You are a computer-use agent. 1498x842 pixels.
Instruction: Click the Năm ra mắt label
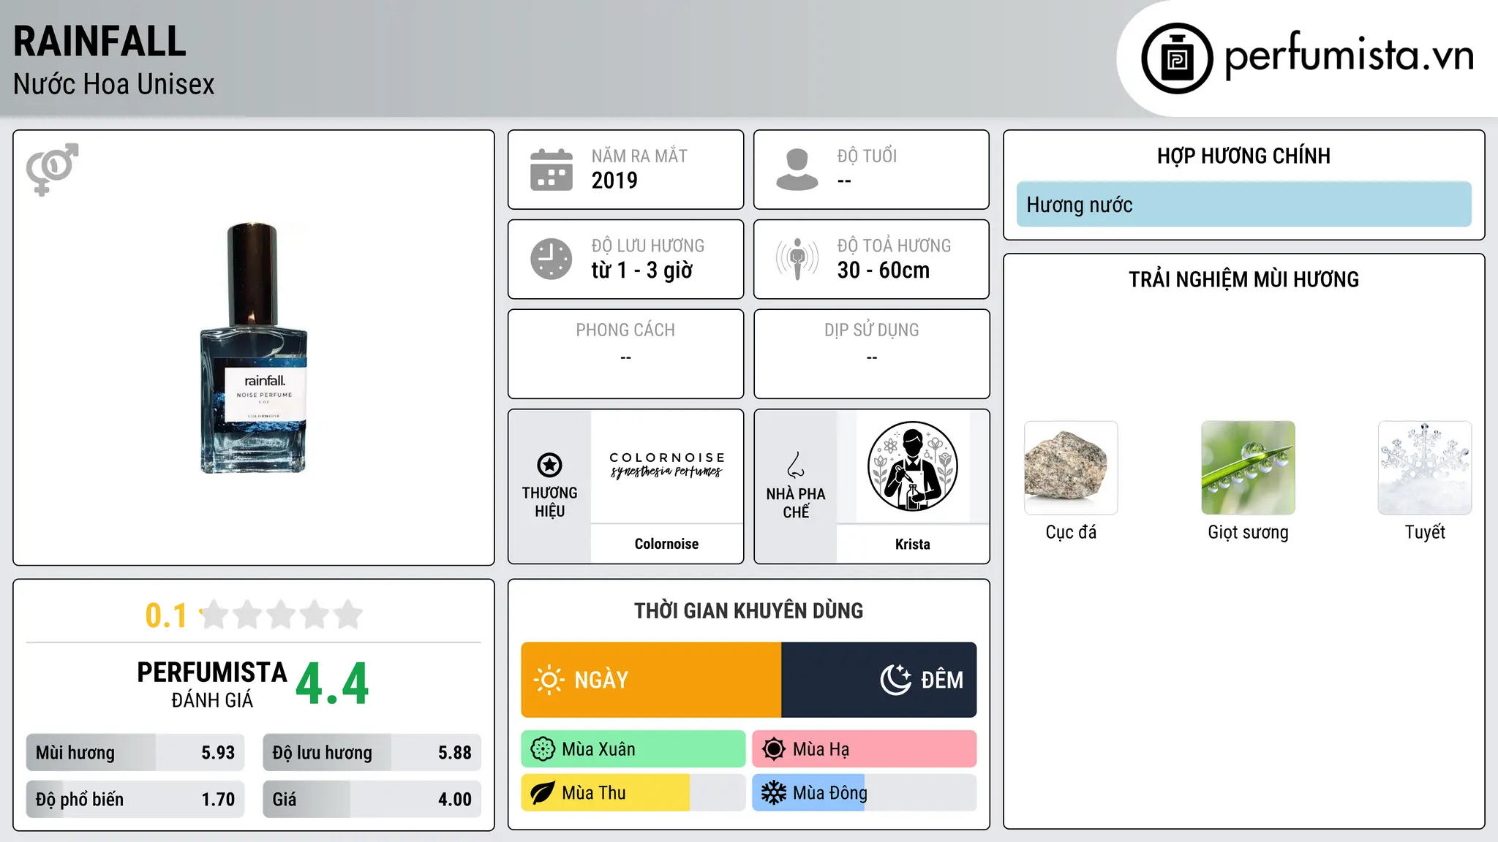[639, 156]
